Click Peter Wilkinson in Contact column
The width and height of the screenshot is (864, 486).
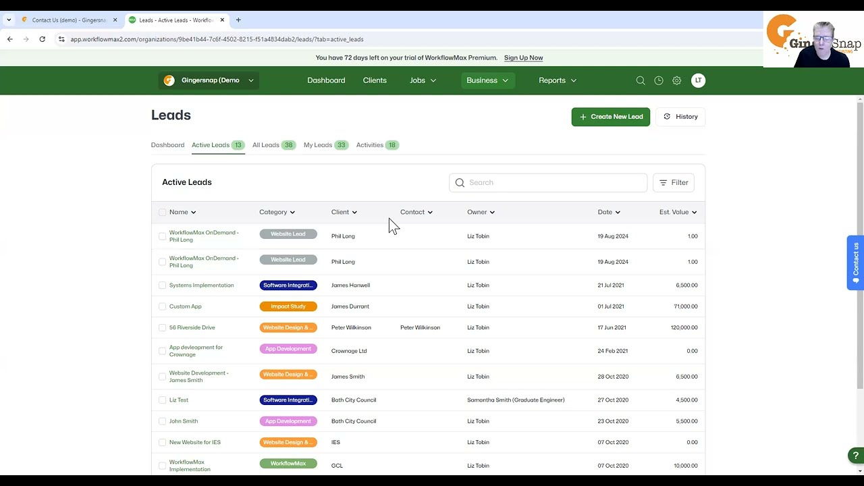420,327
